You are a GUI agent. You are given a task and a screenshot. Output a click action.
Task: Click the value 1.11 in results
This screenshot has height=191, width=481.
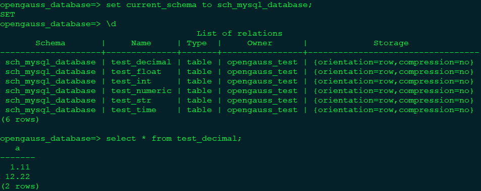click(20, 167)
